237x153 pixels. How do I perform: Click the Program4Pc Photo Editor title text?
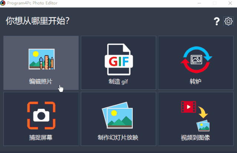pos(32,3)
